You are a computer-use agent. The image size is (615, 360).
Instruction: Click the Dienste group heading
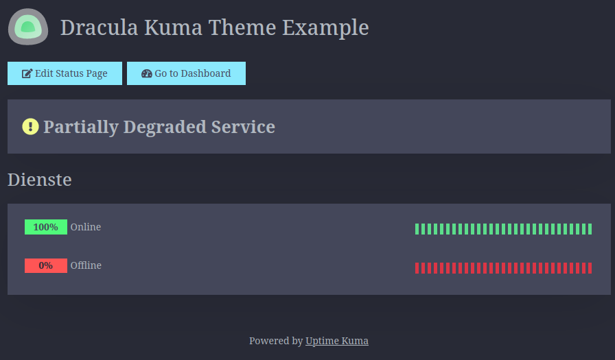coord(40,180)
